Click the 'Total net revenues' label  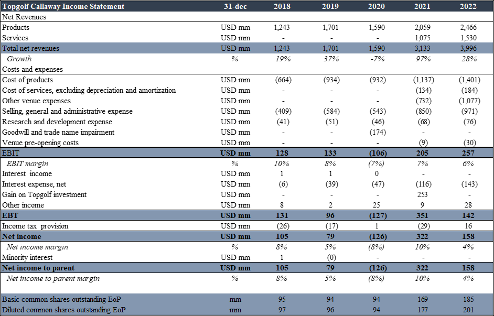click(30, 48)
